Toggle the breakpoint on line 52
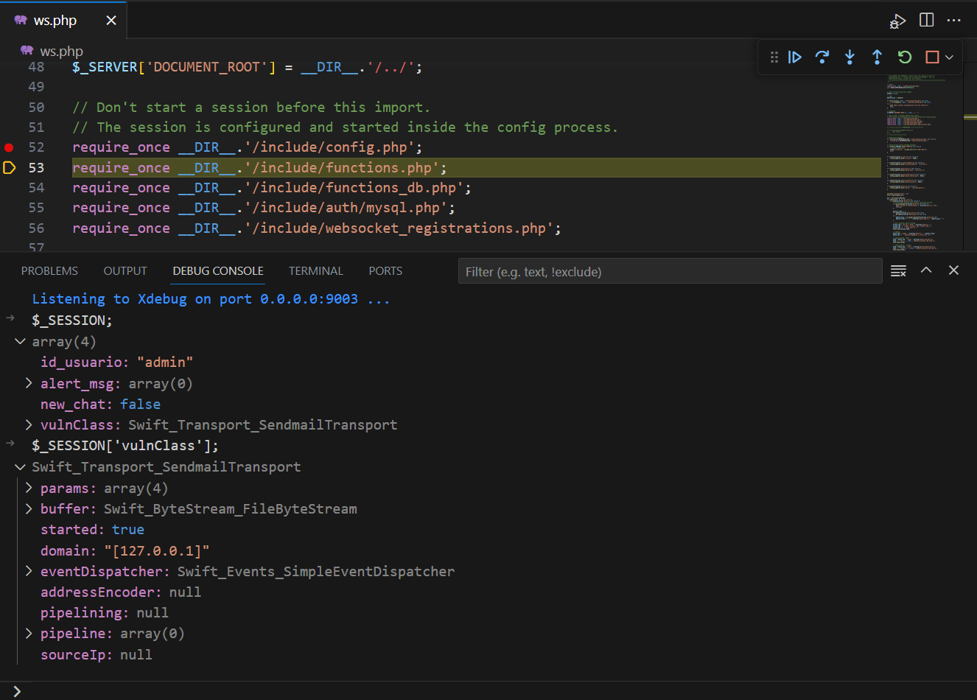 [9, 147]
